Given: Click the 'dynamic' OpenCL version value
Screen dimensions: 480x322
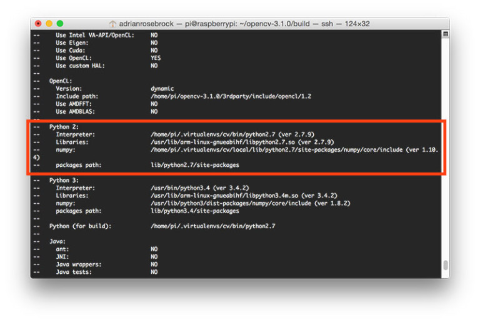Looking at the screenshot, I should (162, 89).
